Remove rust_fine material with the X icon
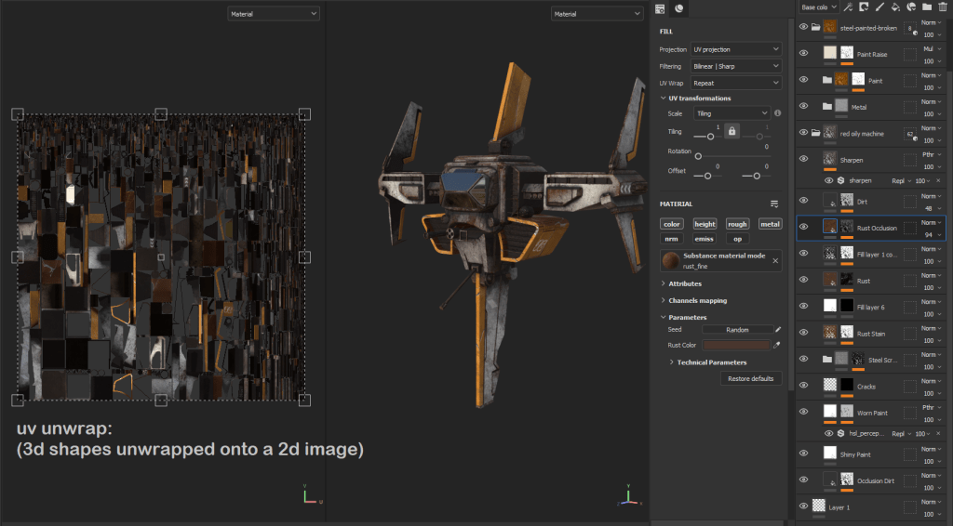The image size is (953, 526). (775, 261)
